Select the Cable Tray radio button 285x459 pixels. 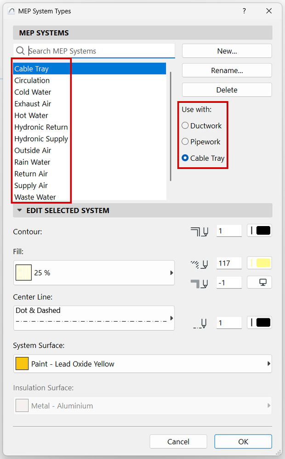pyautogui.click(x=185, y=158)
